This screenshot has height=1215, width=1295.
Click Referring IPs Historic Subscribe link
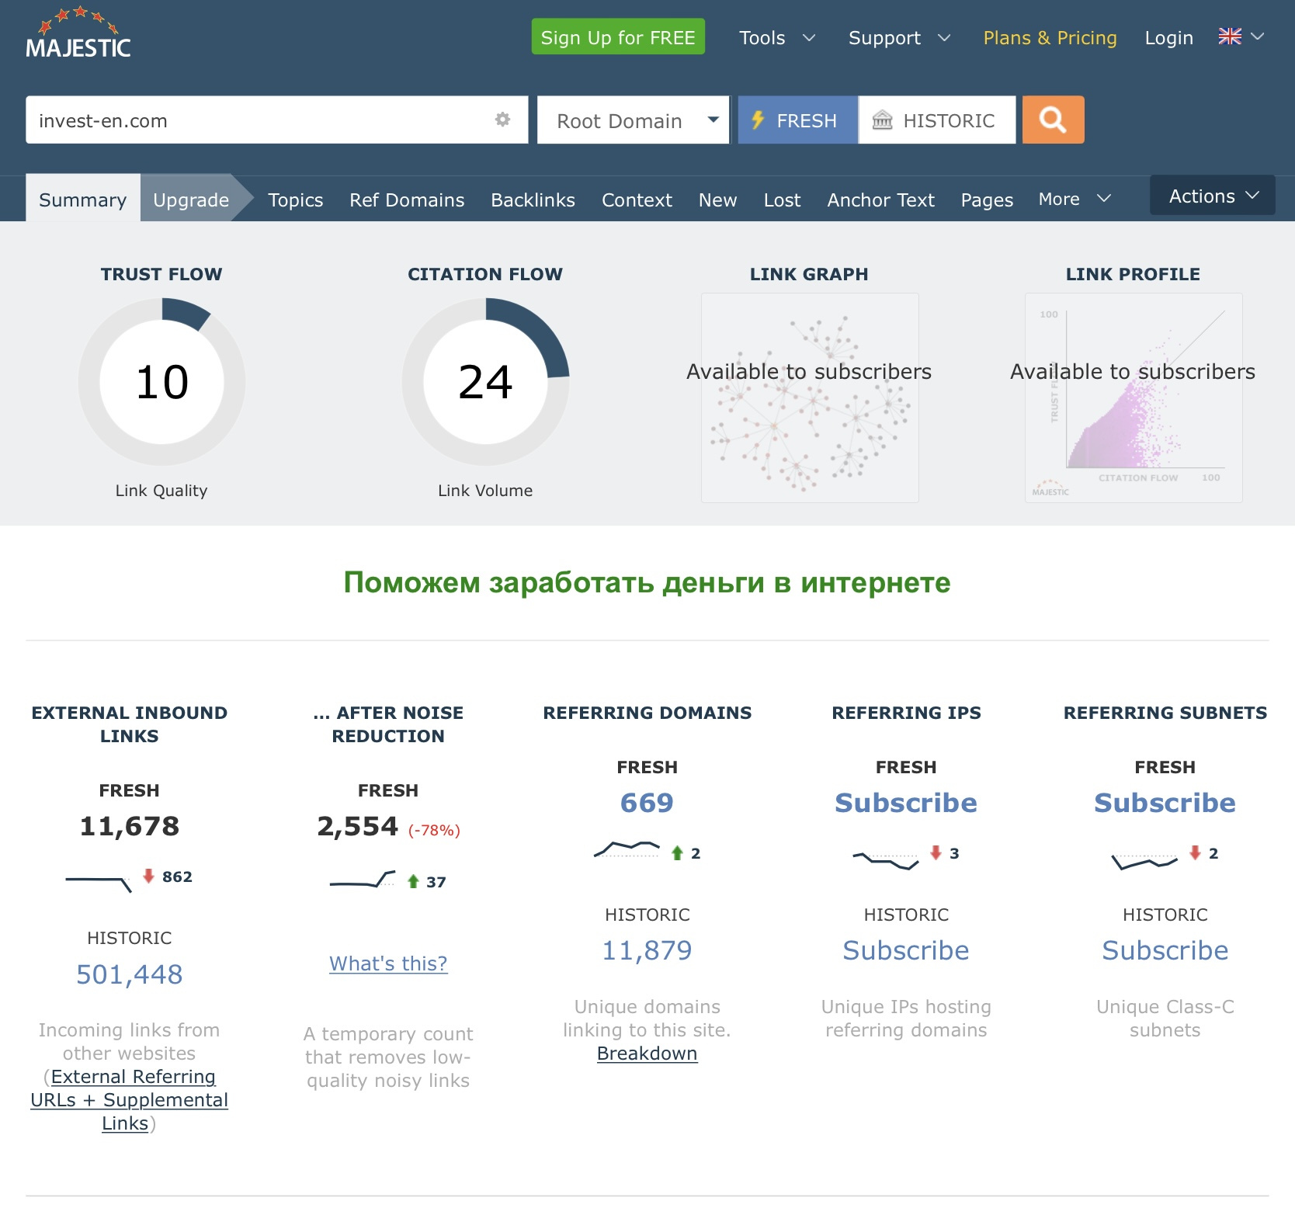coord(906,949)
